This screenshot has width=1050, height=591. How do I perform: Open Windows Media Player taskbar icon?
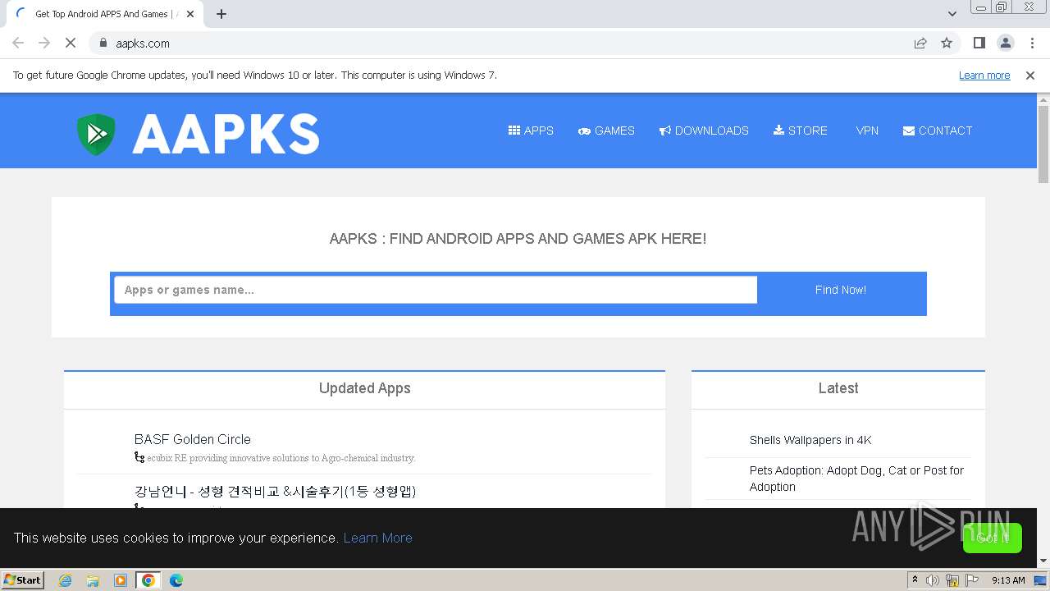click(x=121, y=580)
